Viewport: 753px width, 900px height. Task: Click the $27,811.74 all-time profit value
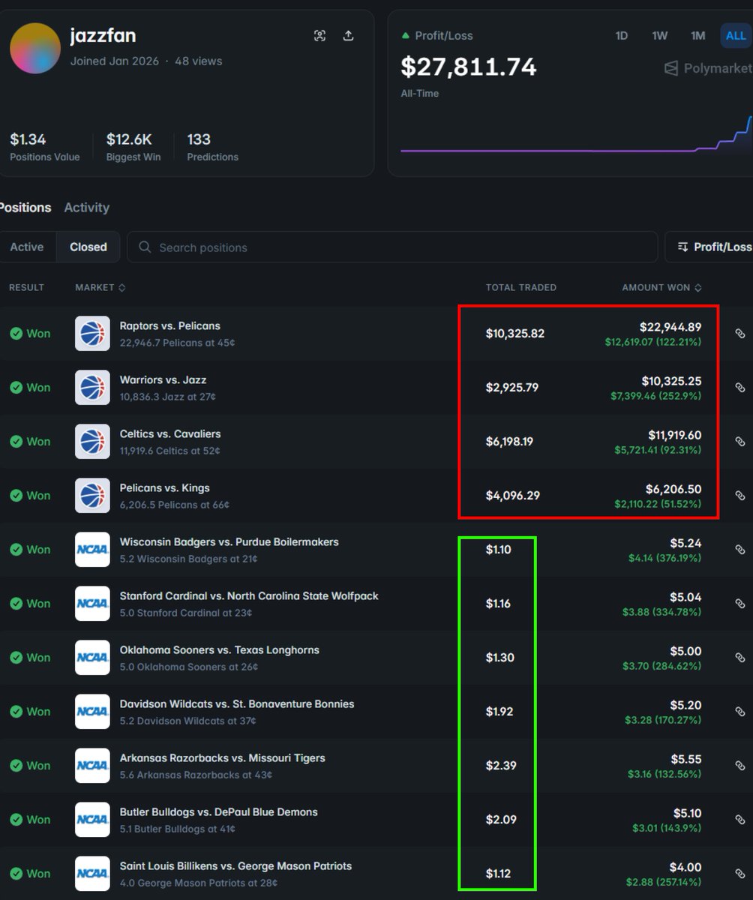(x=469, y=67)
